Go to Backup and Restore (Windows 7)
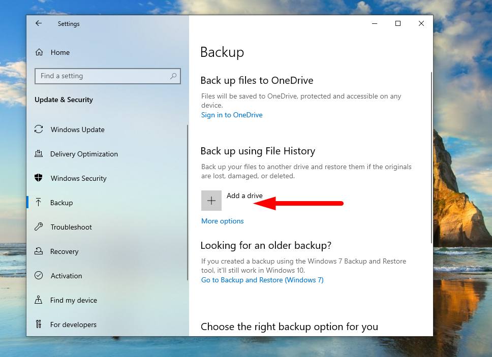492x357 pixels. (x=262, y=280)
